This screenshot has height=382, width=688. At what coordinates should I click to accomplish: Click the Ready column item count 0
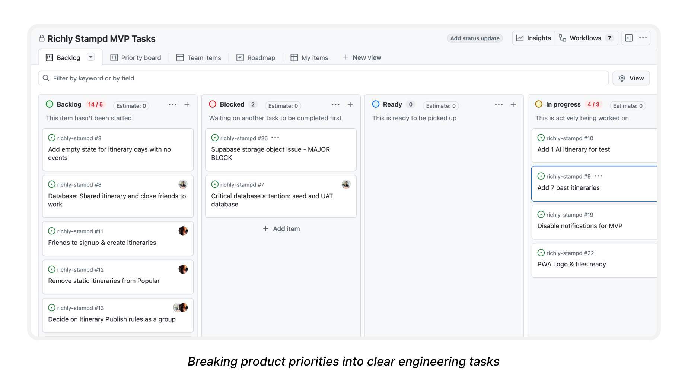411,105
